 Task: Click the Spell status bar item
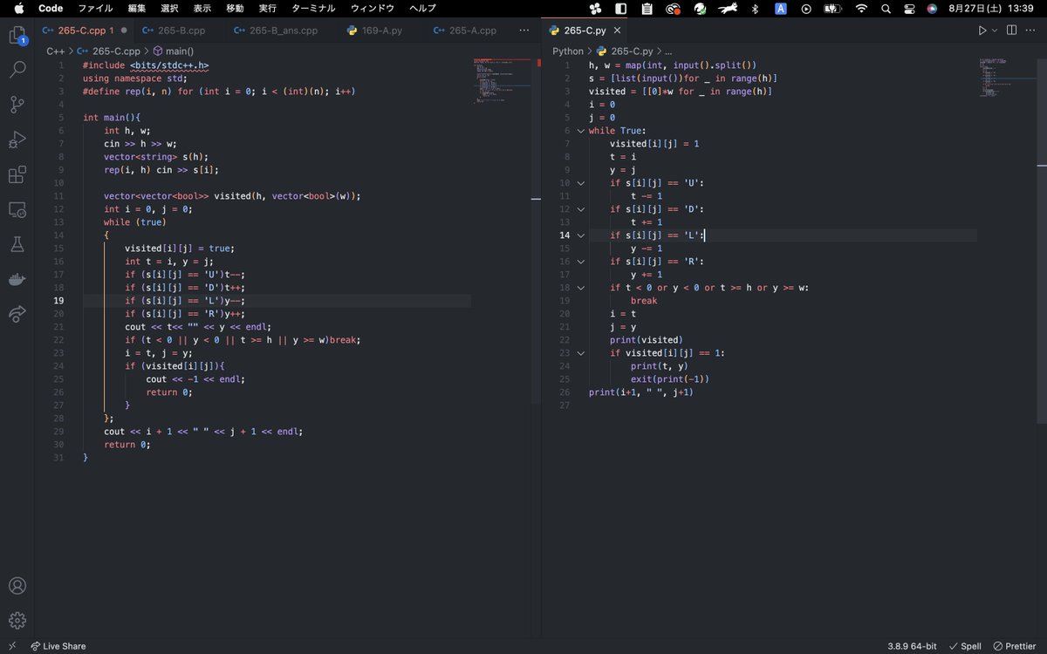pos(965,646)
